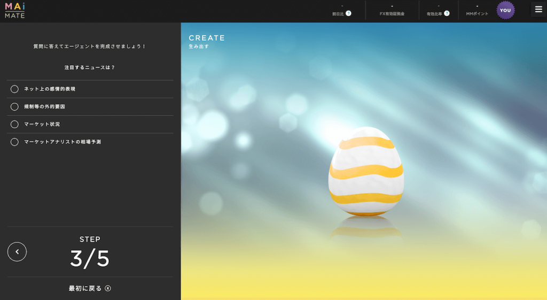The image size is (547, 300).
Task: Select the ネット上の感情的表現 radio option
Action: click(14, 89)
